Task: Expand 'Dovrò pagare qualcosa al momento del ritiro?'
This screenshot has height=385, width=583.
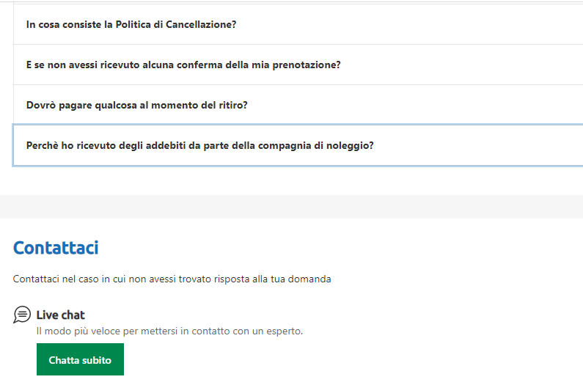Action: point(298,106)
